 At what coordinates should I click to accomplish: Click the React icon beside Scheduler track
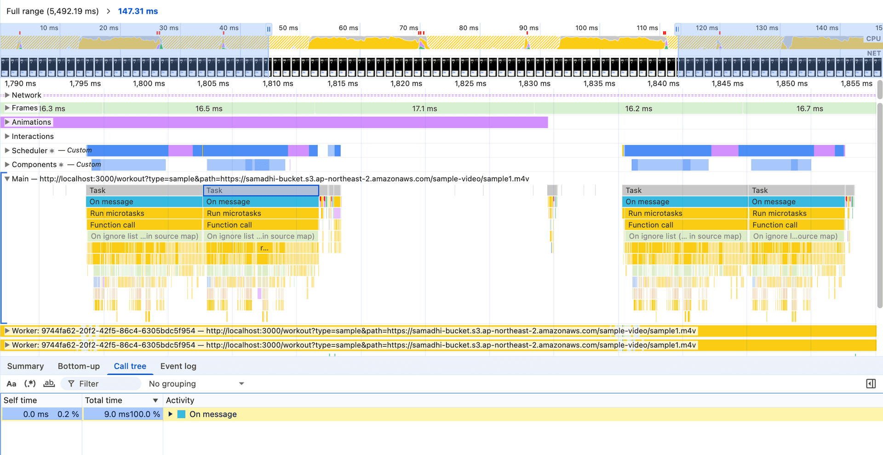52,151
